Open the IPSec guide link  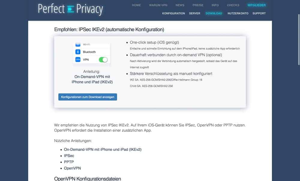click(x=69, y=156)
